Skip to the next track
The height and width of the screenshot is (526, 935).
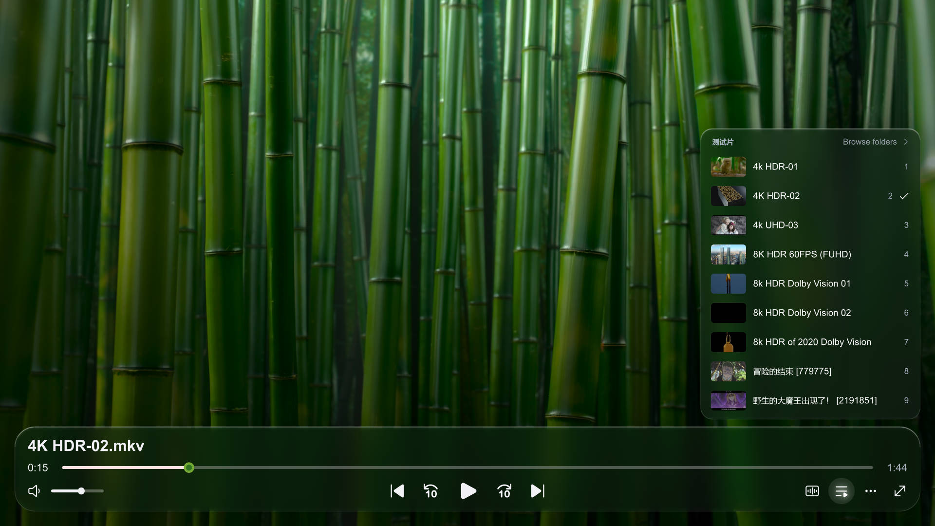538,491
